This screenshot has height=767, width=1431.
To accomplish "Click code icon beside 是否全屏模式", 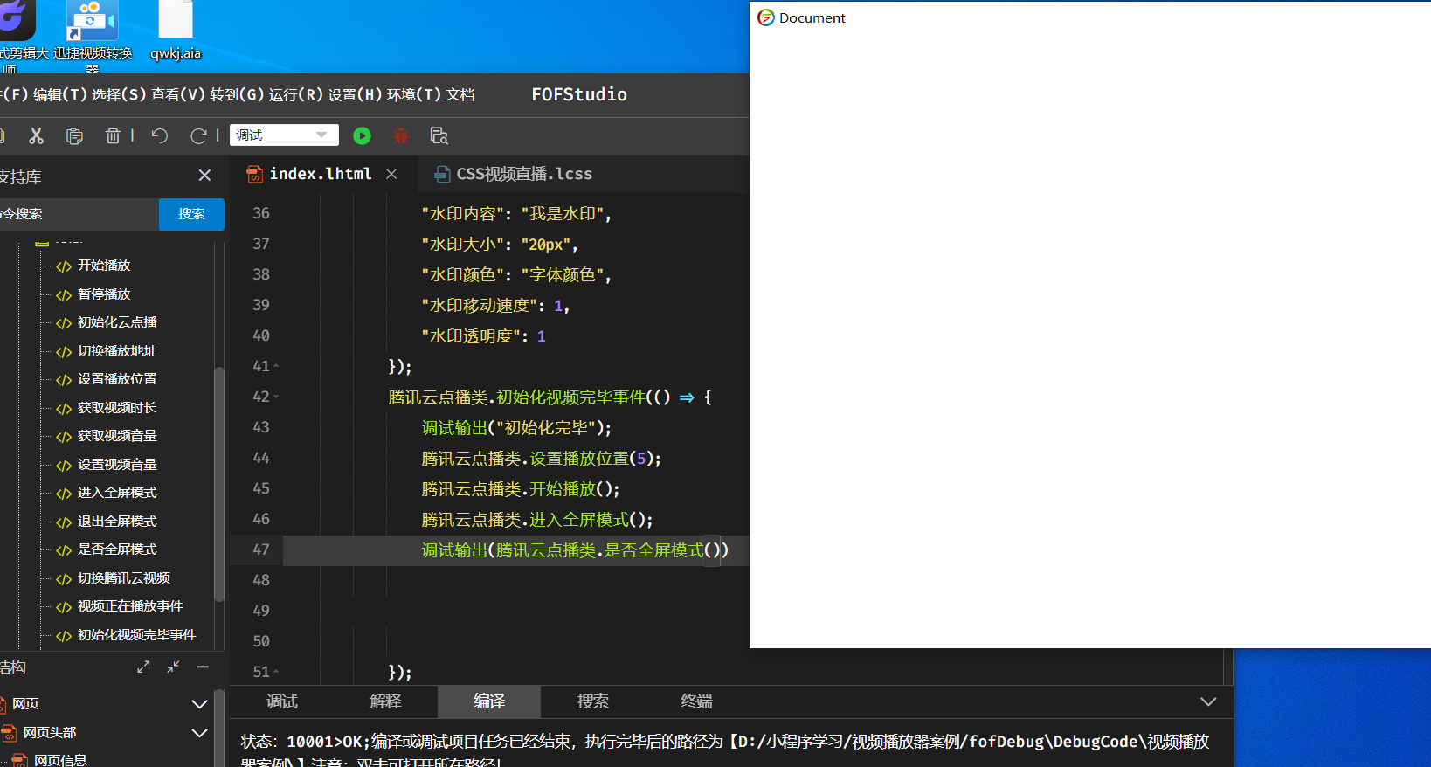I will tap(64, 550).
